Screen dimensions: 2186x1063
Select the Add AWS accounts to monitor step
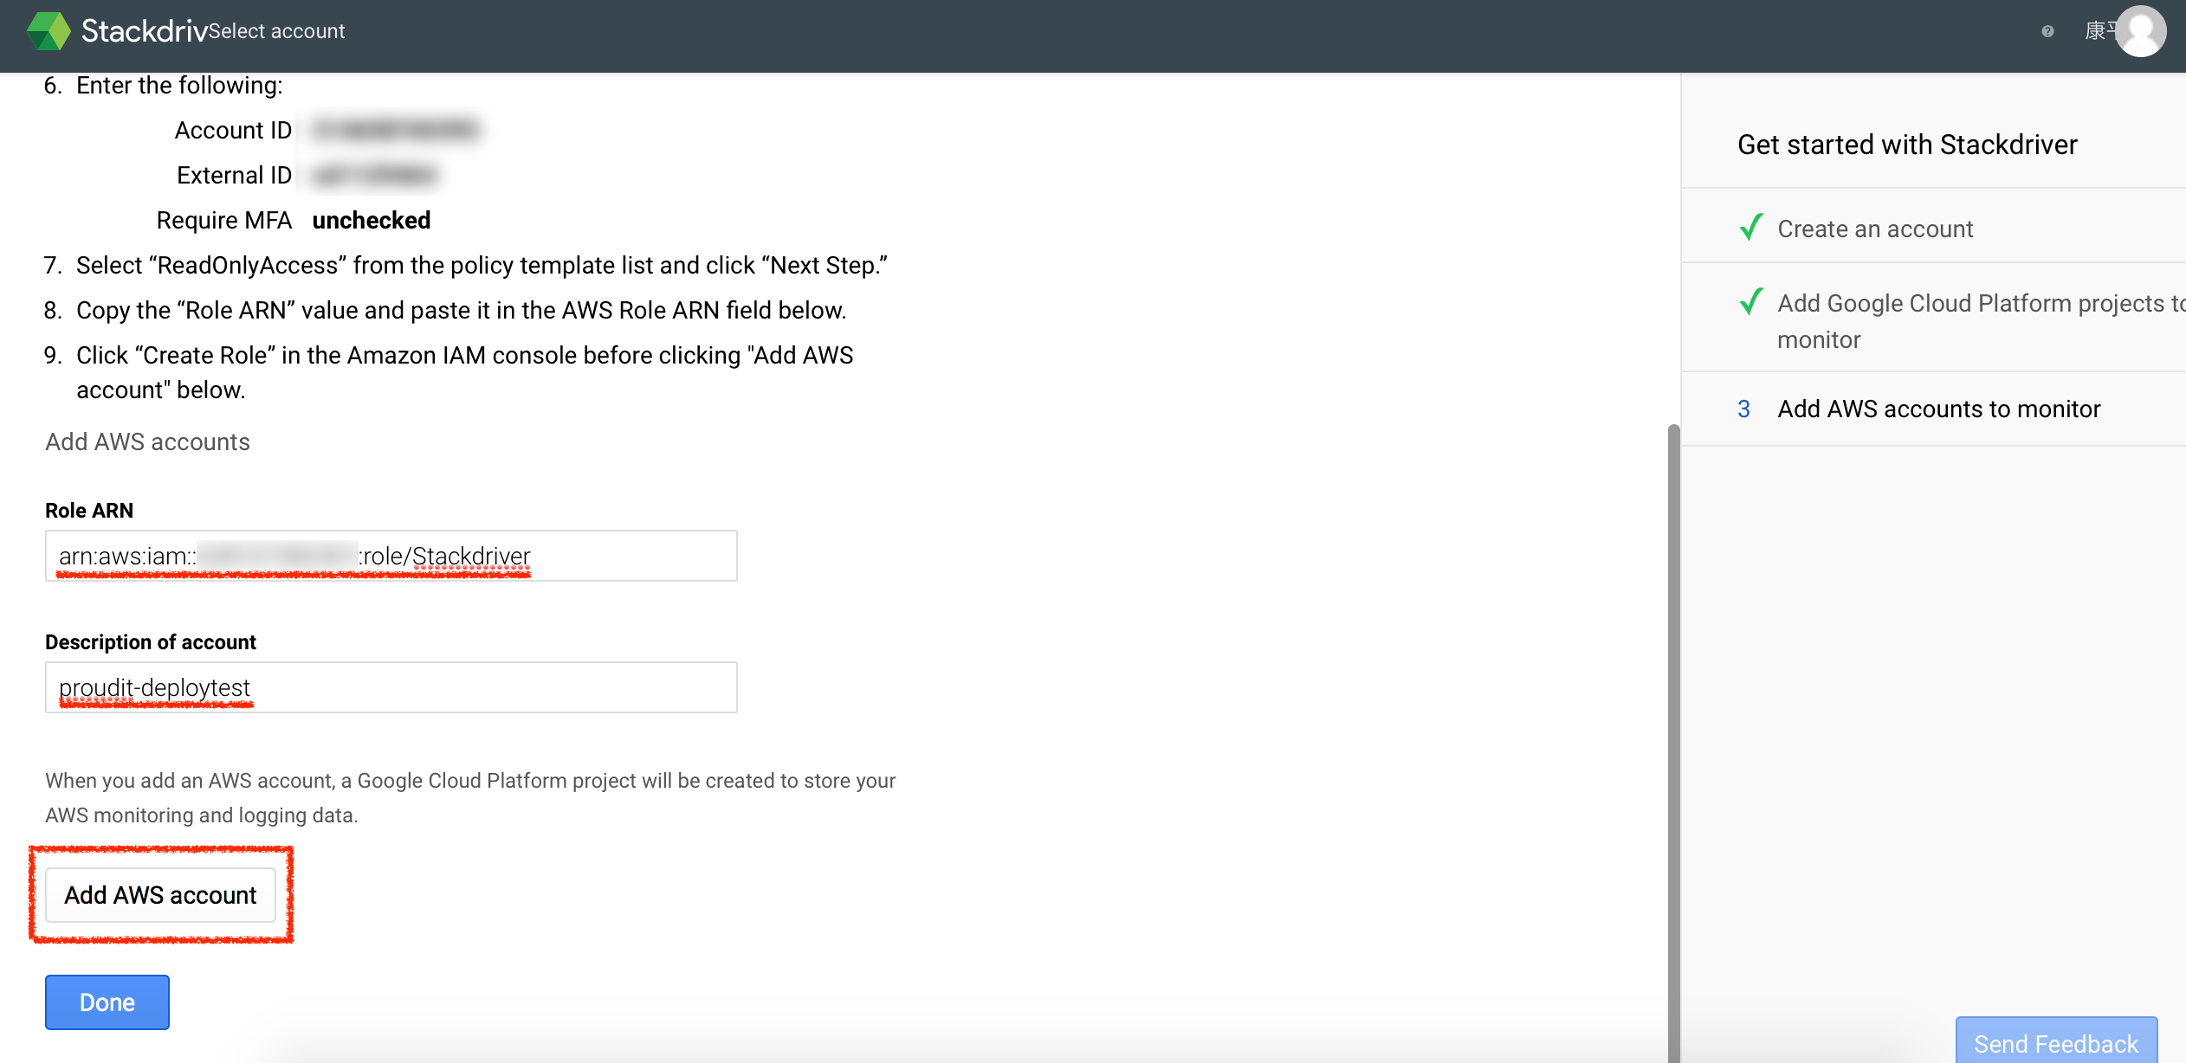tap(1937, 409)
